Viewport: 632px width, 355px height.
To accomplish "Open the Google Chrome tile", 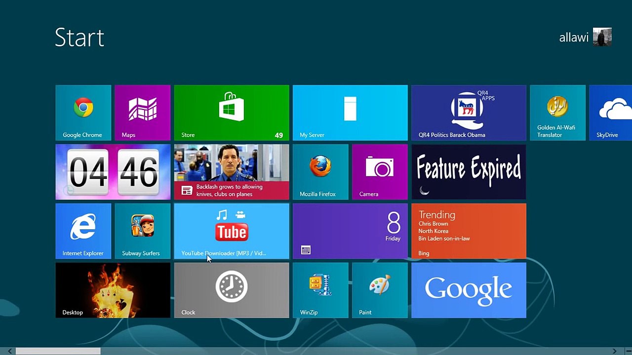I will pyautogui.click(x=83, y=113).
